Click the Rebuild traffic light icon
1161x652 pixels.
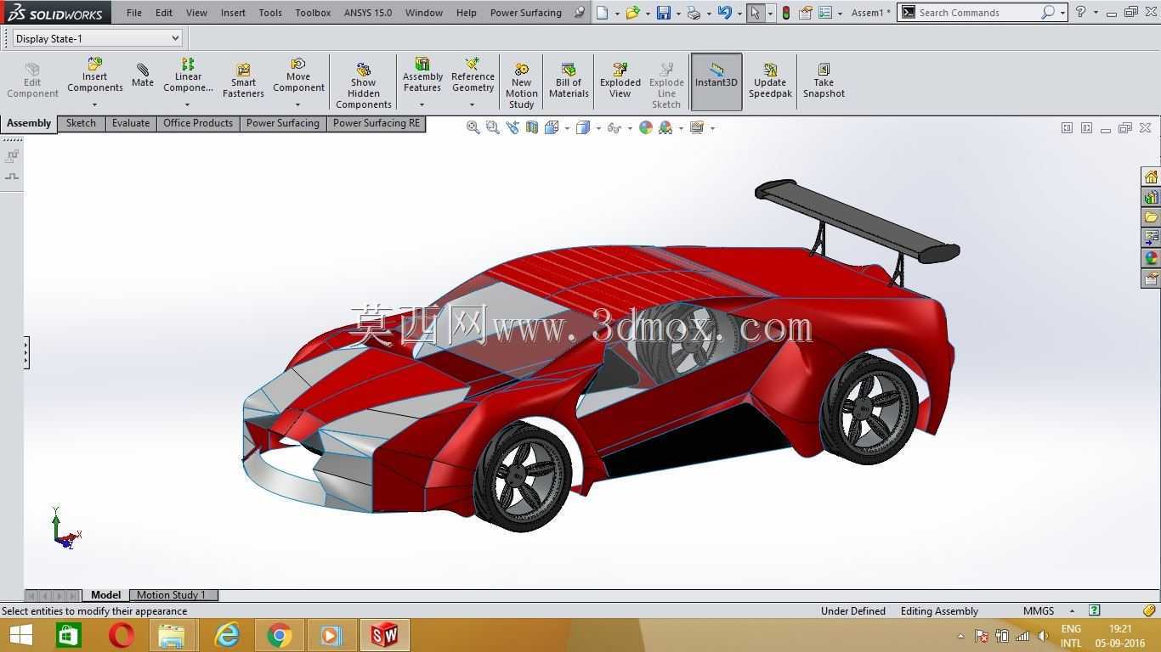[x=786, y=13]
